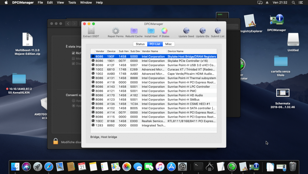Select 'Sunrise Point-H CSME HECI #1' row
Image resolution: width=308 pixels, height=174 pixels.
click(x=154, y=104)
